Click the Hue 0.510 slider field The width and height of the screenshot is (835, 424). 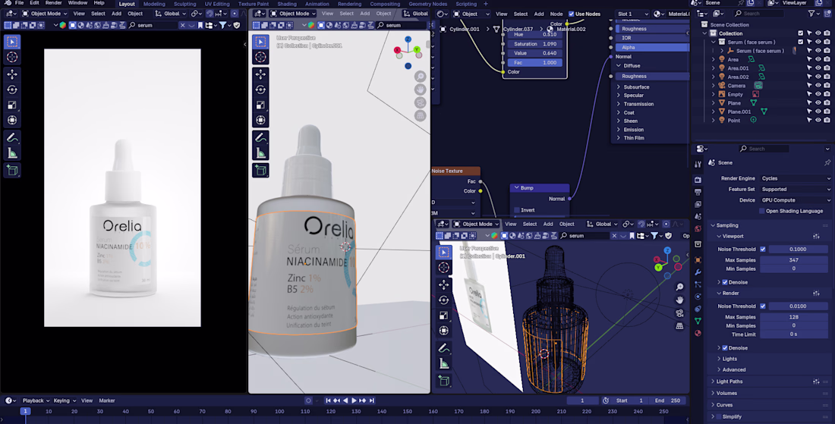pyautogui.click(x=534, y=35)
